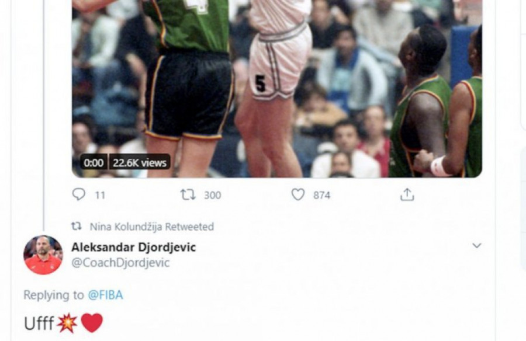Click the small retweet icon beside Nina Kolundžija
This screenshot has width=526, height=341.
point(77,227)
